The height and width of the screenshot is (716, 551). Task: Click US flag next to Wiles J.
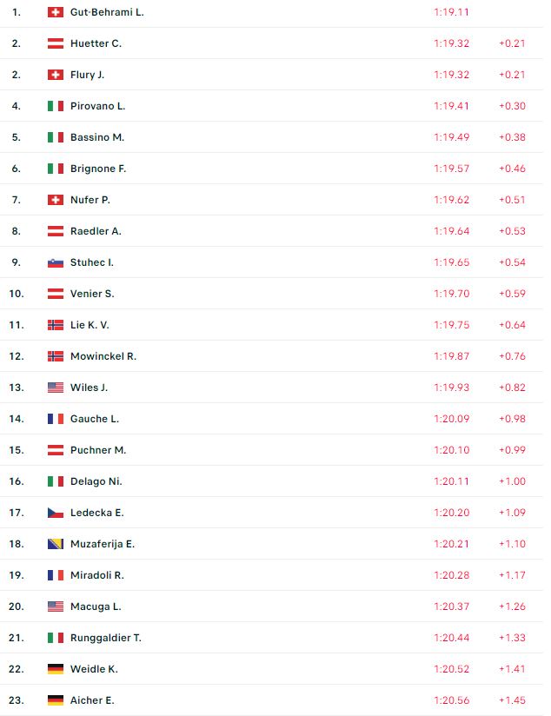(56, 388)
